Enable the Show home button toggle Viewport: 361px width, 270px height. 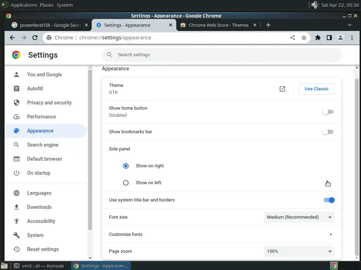point(328,112)
